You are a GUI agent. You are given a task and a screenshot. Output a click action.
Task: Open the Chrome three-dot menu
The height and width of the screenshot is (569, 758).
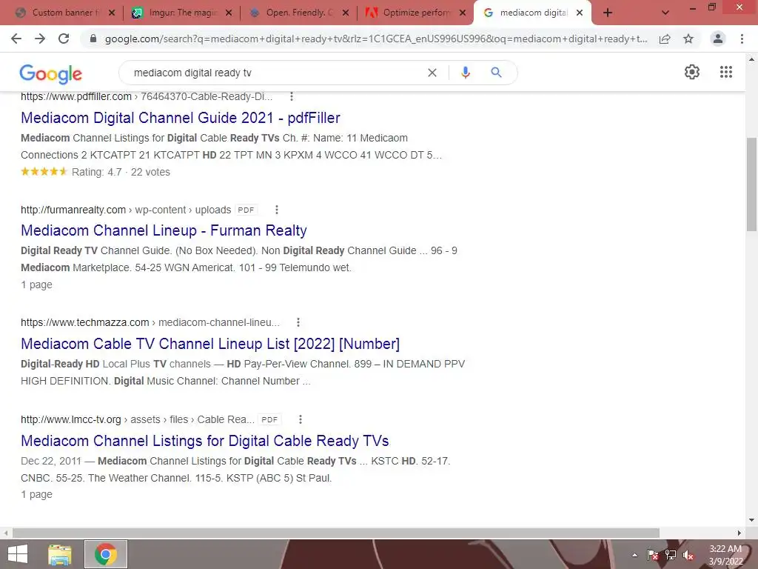(x=742, y=39)
